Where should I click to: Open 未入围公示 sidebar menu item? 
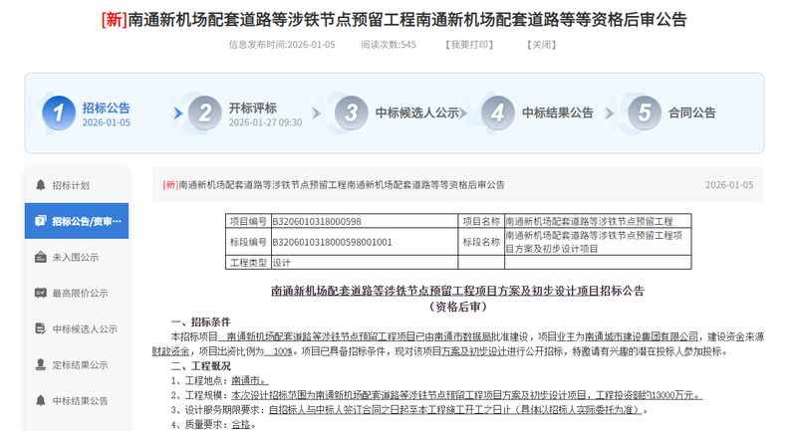pos(76,257)
